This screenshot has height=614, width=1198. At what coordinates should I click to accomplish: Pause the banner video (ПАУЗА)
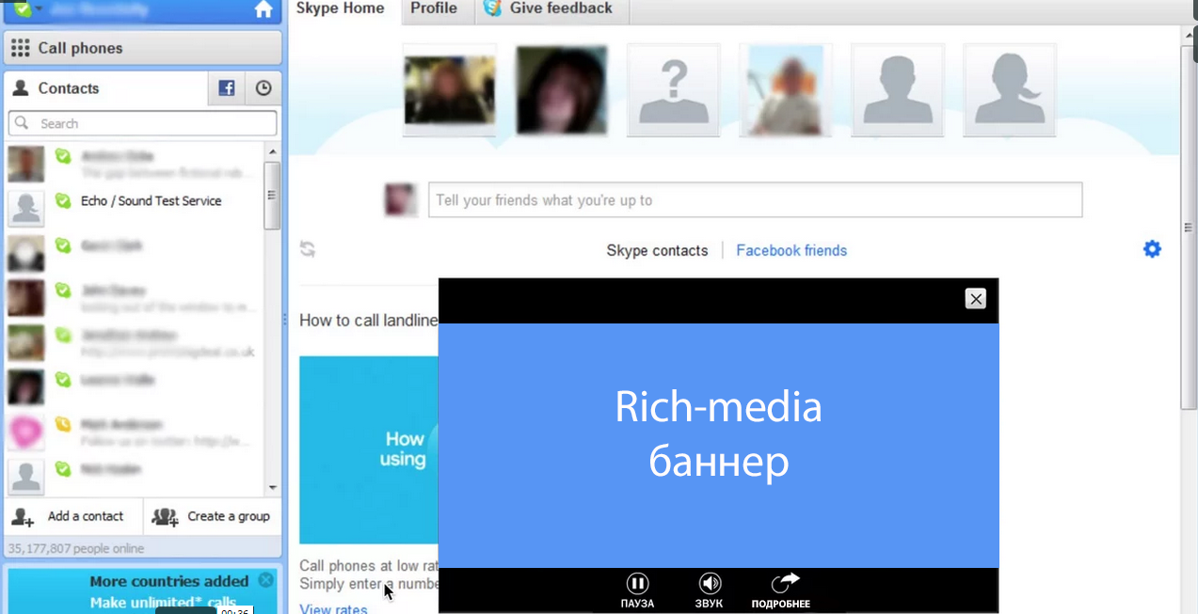[637, 591]
